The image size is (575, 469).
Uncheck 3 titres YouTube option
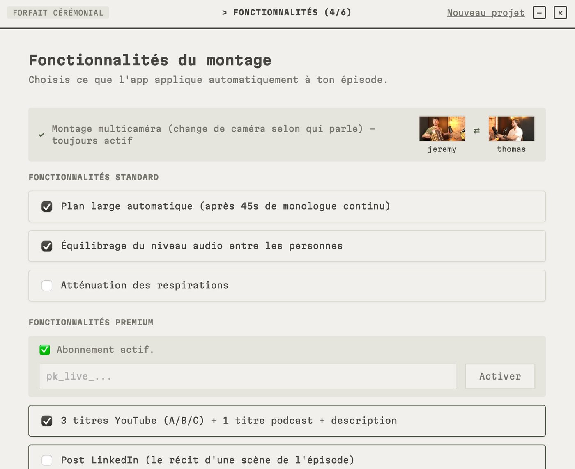pos(47,421)
